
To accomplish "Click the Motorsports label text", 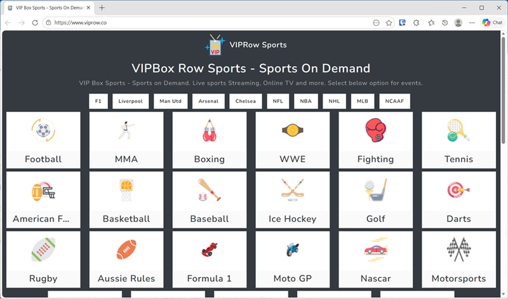I will 458,279.
